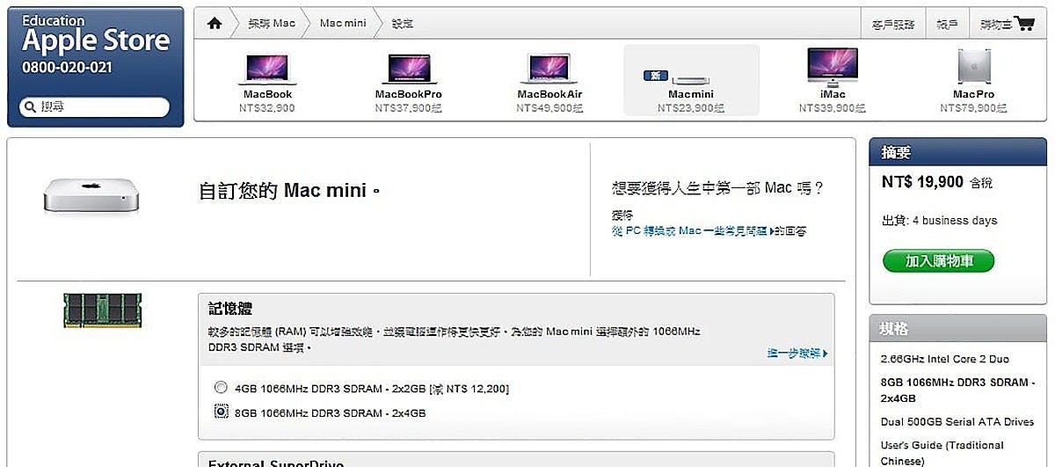This screenshot has width=1055, height=467.
Task: Click the '4 business days' shipping text
Action: coord(955,221)
